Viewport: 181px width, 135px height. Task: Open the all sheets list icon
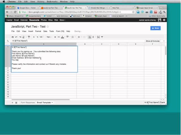point(16,103)
